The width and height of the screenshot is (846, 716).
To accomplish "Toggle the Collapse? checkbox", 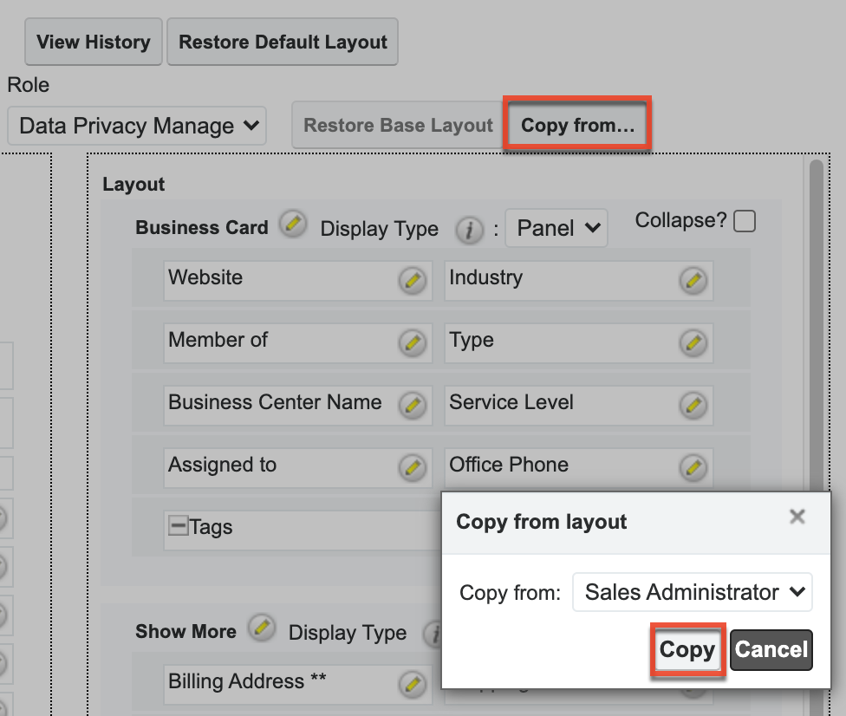I will pyautogui.click(x=745, y=222).
